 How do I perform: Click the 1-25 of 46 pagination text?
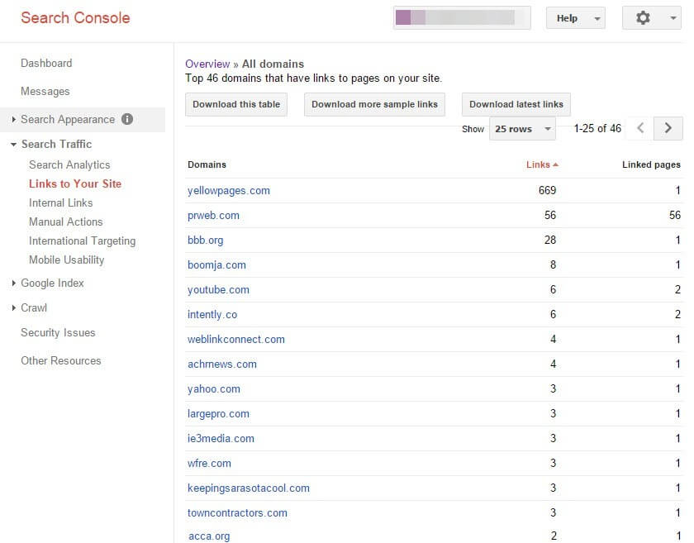[597, 128]
